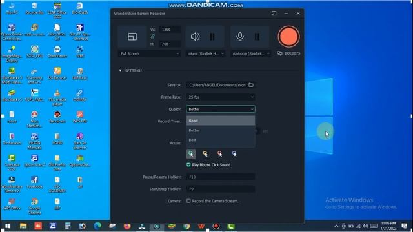This screenshot has width=413, height=232.
Task: Select the yellow mouse click highlight
Action: tap(205, 153)
